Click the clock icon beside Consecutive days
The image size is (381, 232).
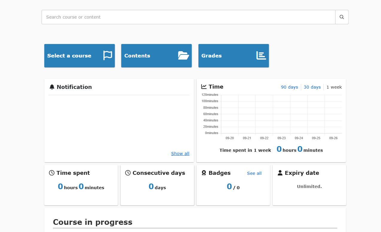click(128, 173)
